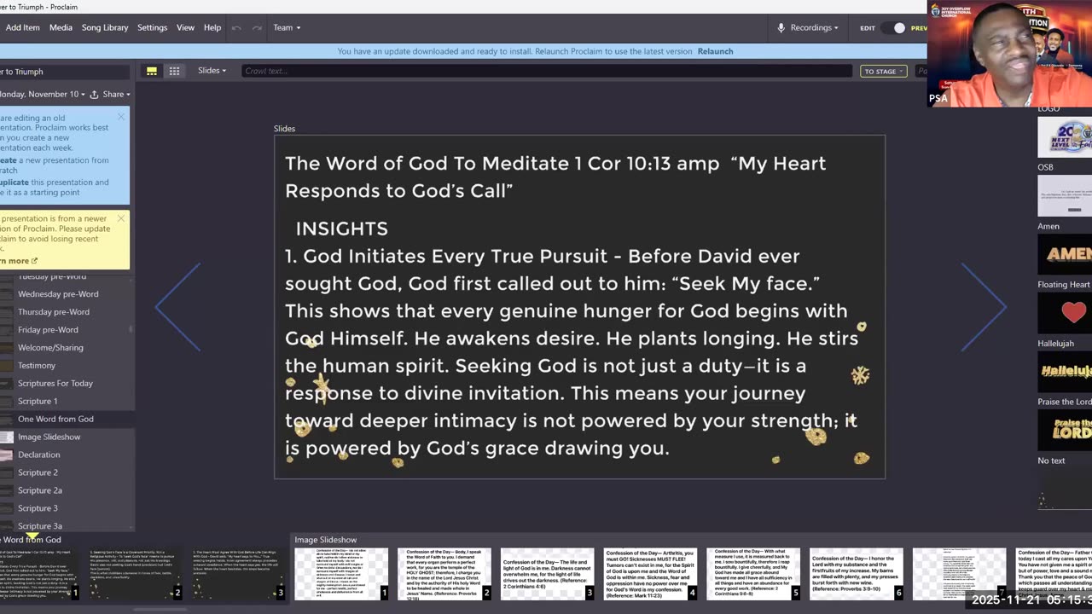Dismiss the blue old-presentation notice
This screenshot has height=614, width=1092.
121,117
